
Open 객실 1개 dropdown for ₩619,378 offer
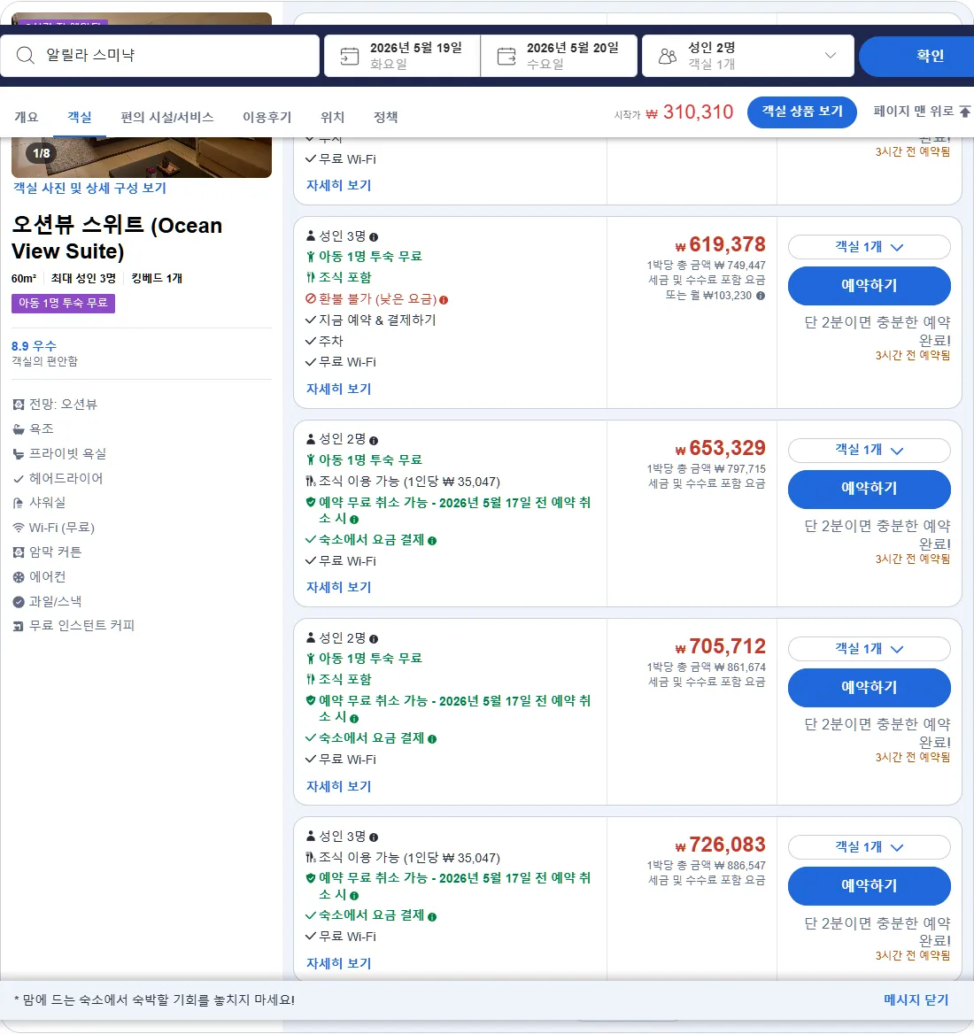pos(870,247)
